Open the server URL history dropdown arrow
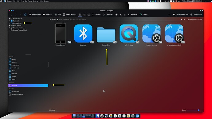 (x=181, y=19)
